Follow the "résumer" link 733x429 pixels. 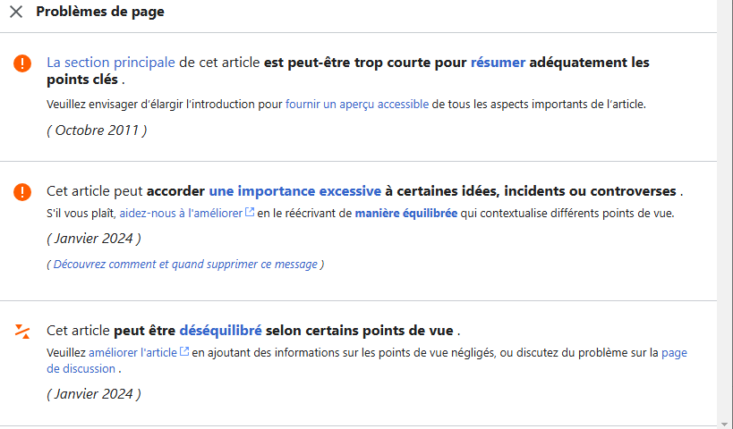point(498,63)
